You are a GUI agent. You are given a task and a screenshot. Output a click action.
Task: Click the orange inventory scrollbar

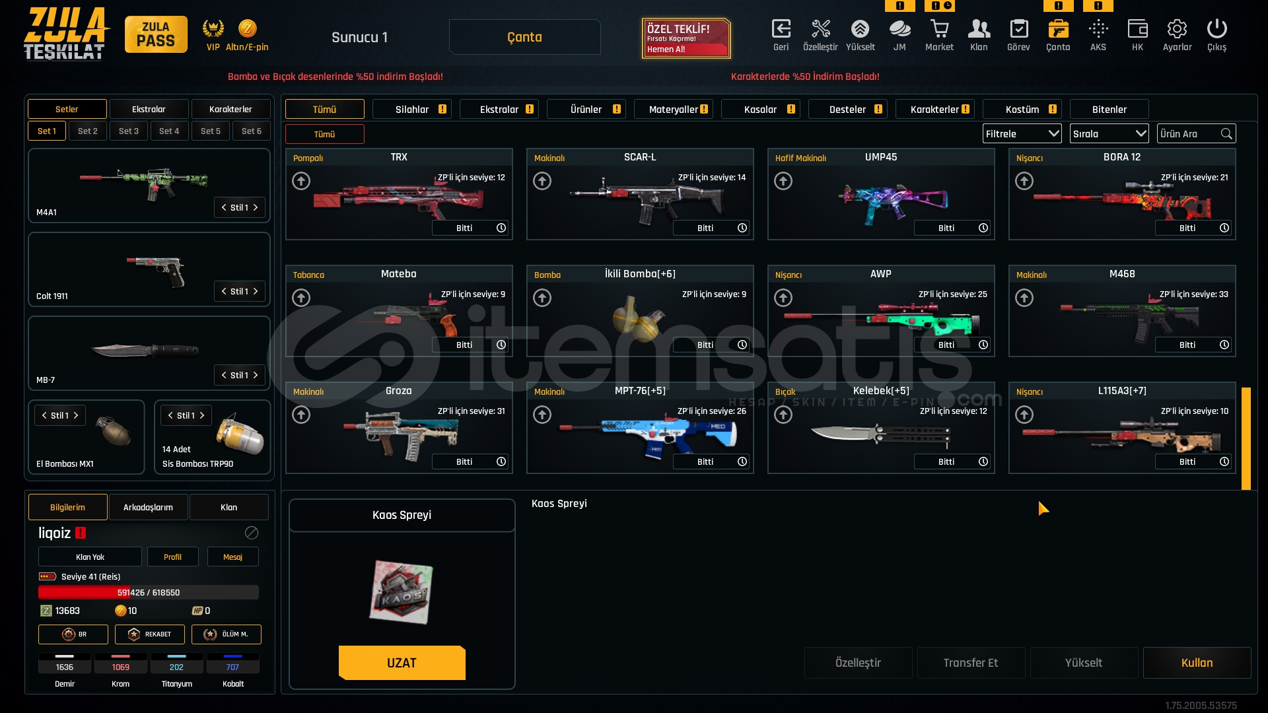pos(1246,438)
